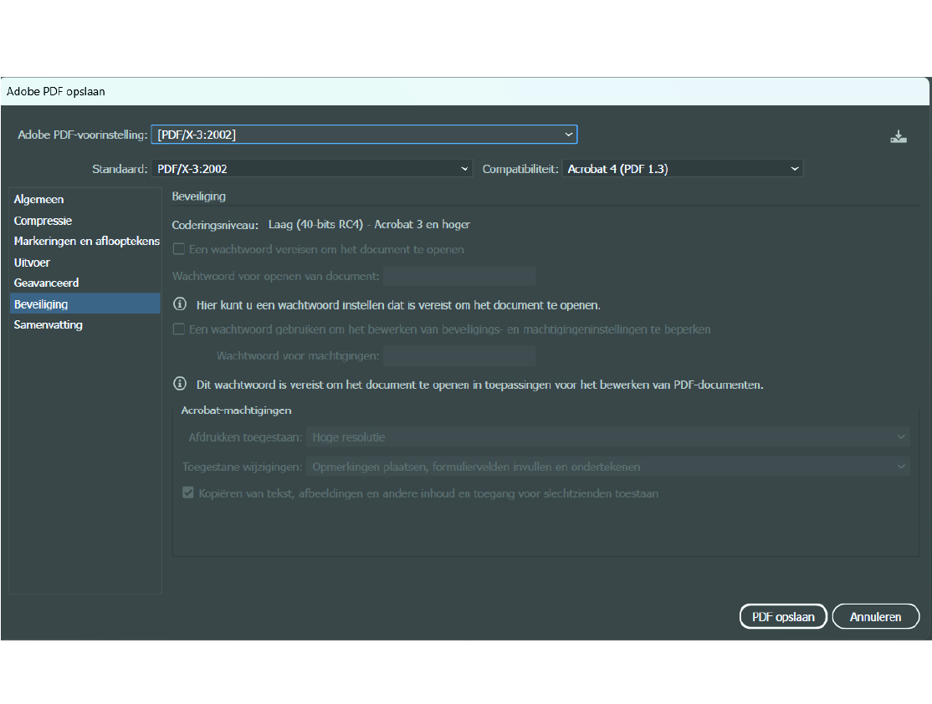The image size is (932, 704).
Task: Enable password required to open document
Action: [x=179, y=249]
